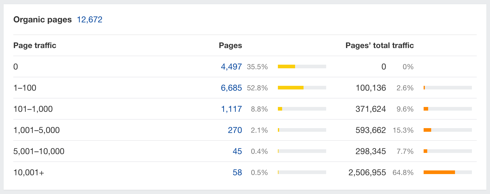Click the yellow bar in the 101–1,000 row
The width and height of the screenshot is (490, 194).
280,109
